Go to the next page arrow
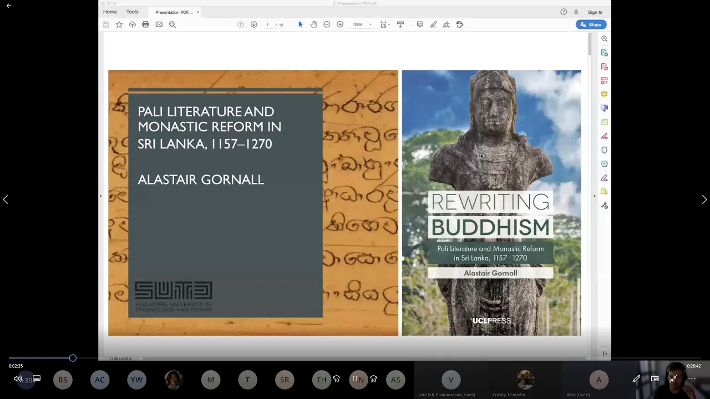Screen dimensions: 710x399 [253, 24]
